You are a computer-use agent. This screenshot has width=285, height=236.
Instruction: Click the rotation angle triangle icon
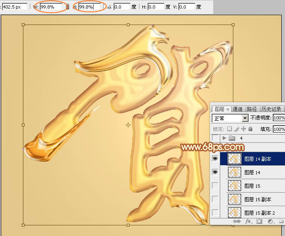109,7
